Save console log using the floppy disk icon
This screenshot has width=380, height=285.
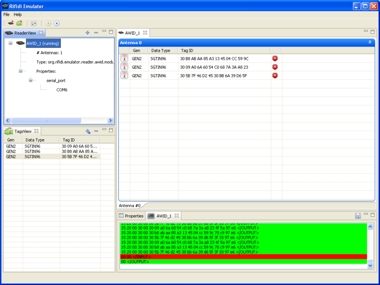[358, 216]
